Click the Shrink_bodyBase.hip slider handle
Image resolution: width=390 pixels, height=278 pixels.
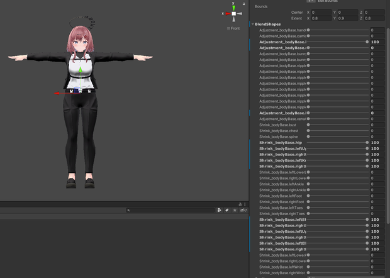[x=367, y=143]
